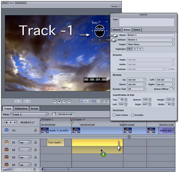The height and width of the screenshot is (173, 181).
Task: Open the Default button dropdown
Action: [x=151, y=40]
